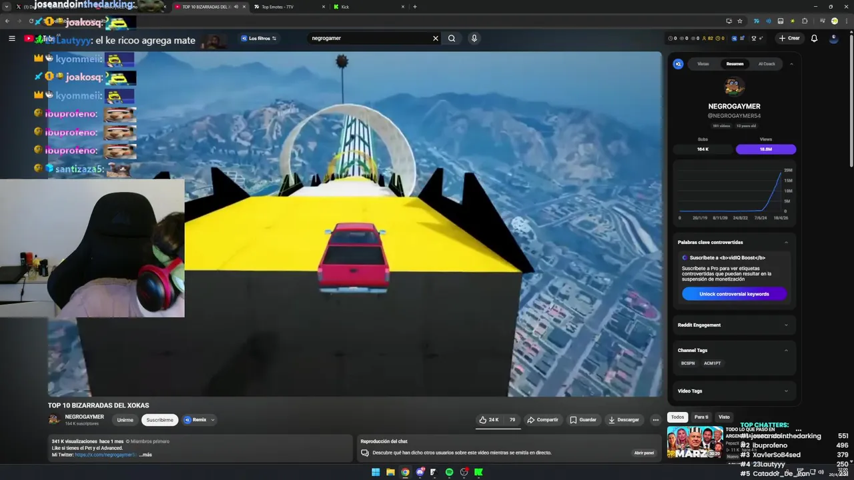854x480 pixels.
Task: Open Spotify from the taskbar
Action: pos(449,472)
